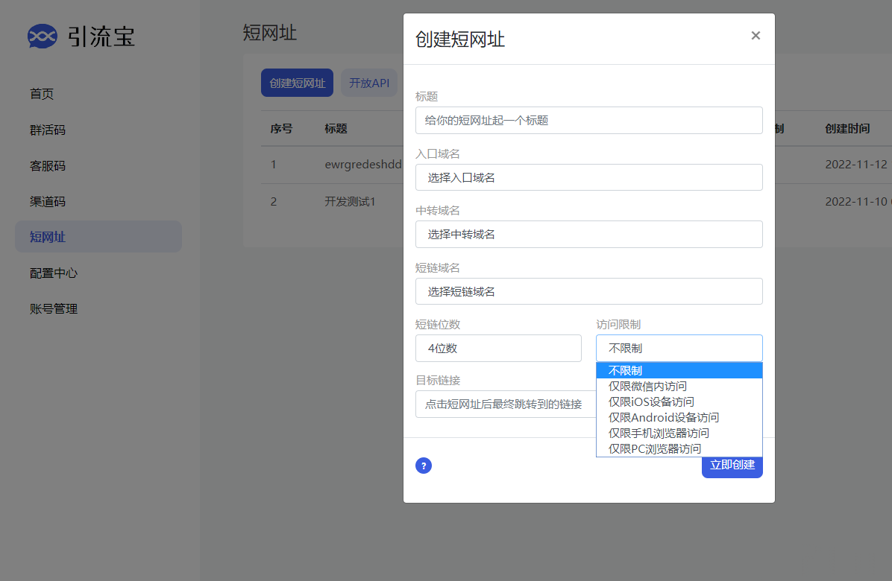
Task: Open the 短链域名 dropdown
Action: pos(588,291)
